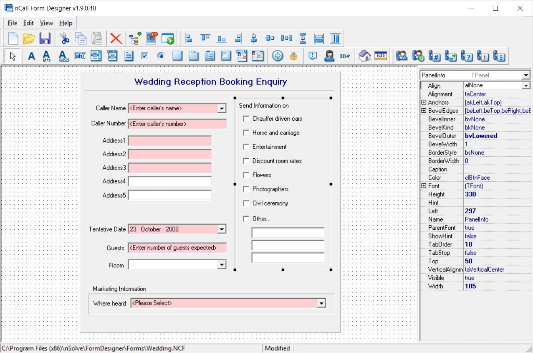Viewport: 533px width, 353px height.
Task: Create a new form with the blank page icon
Action: (13, 38)
